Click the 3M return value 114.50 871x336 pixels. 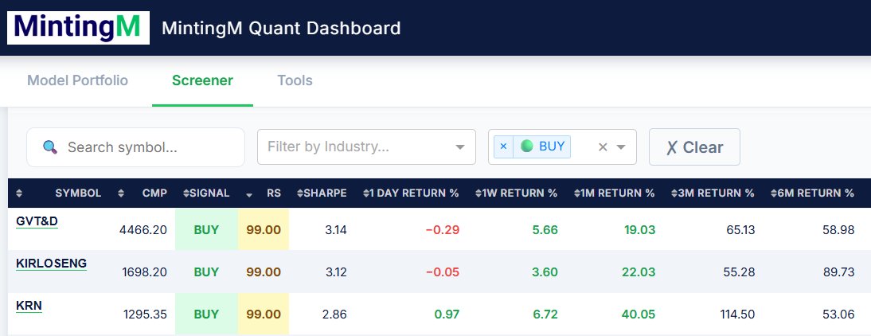click(737, 315)
